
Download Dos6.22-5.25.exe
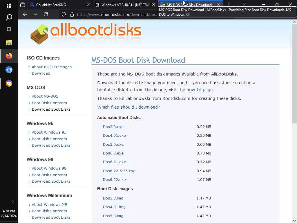pyautogui.click(x=119, y=171)
